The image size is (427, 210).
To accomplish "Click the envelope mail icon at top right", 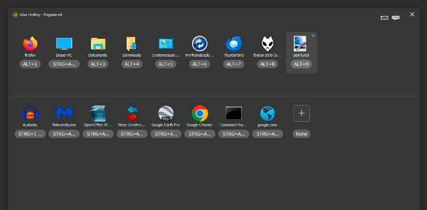I will [x=384, y=18].
